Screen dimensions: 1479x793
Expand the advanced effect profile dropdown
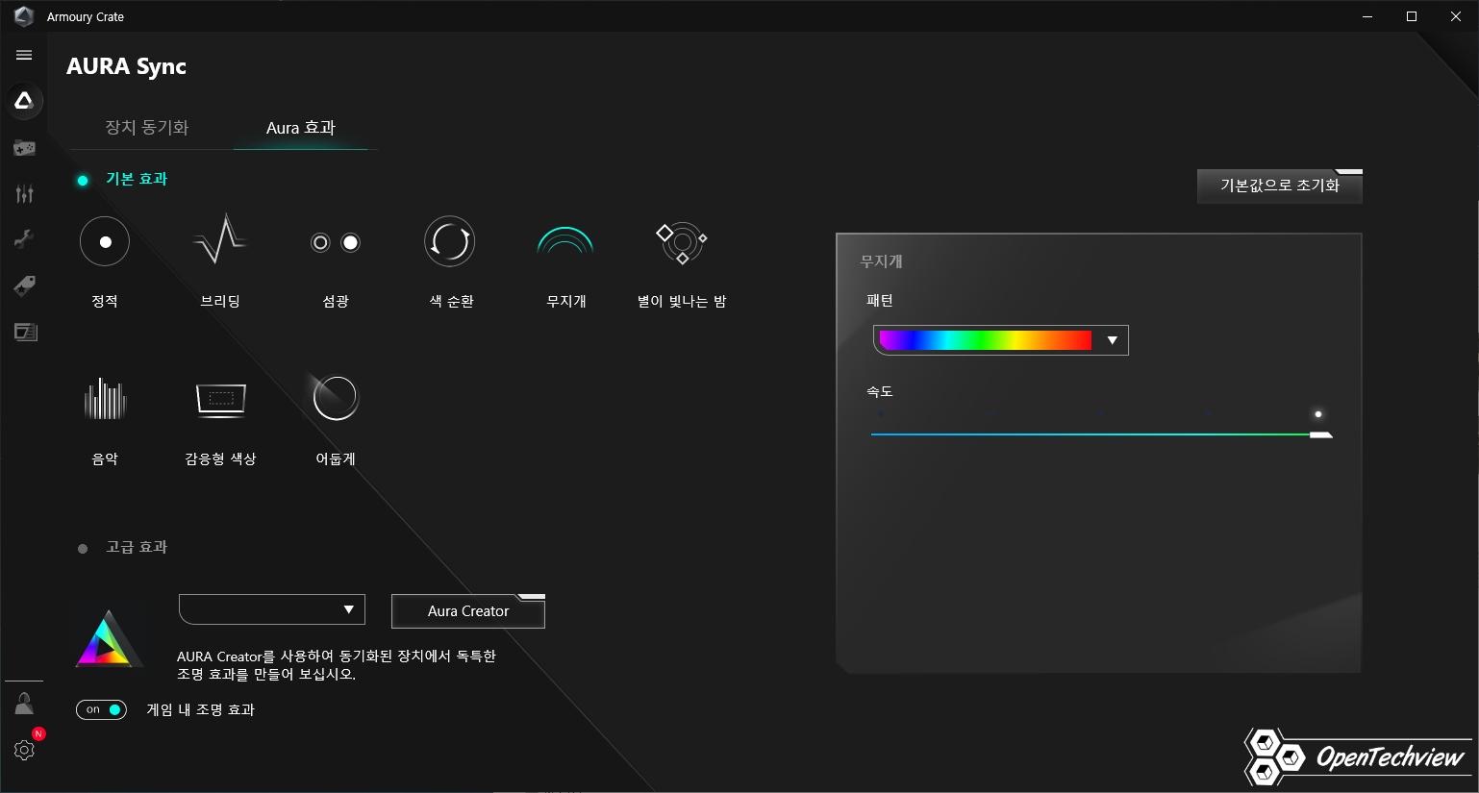pos(272,609)
